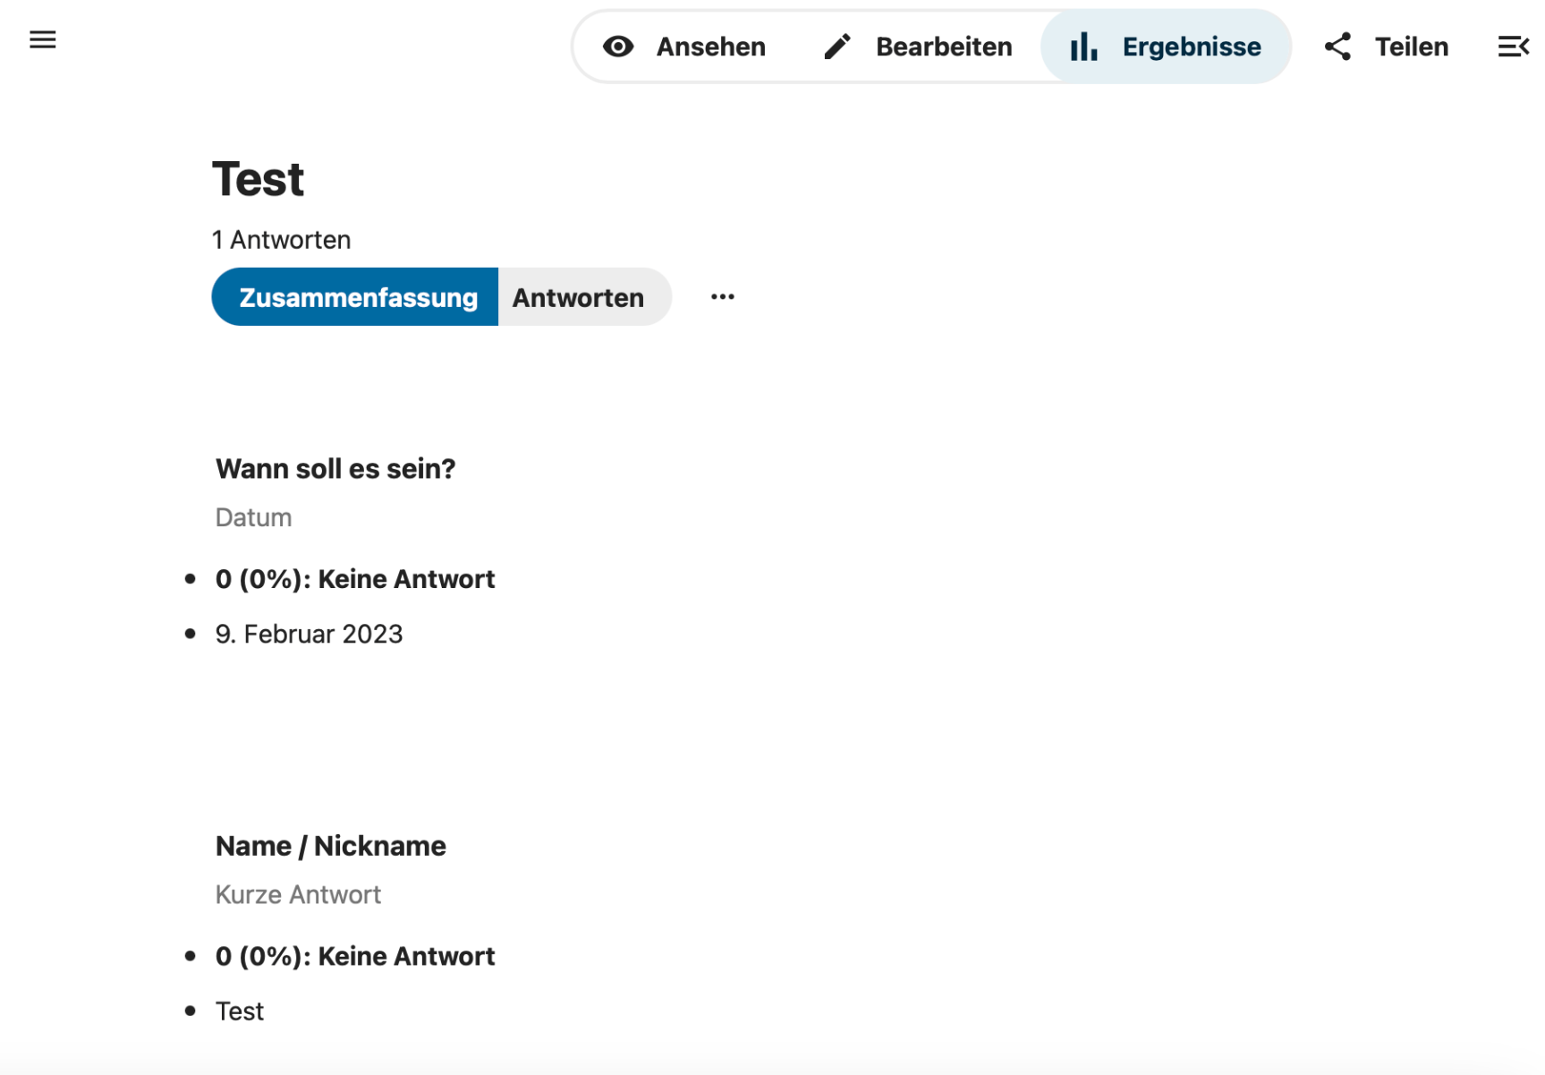Open the navigation with the hamburger icon

[42, 40]
